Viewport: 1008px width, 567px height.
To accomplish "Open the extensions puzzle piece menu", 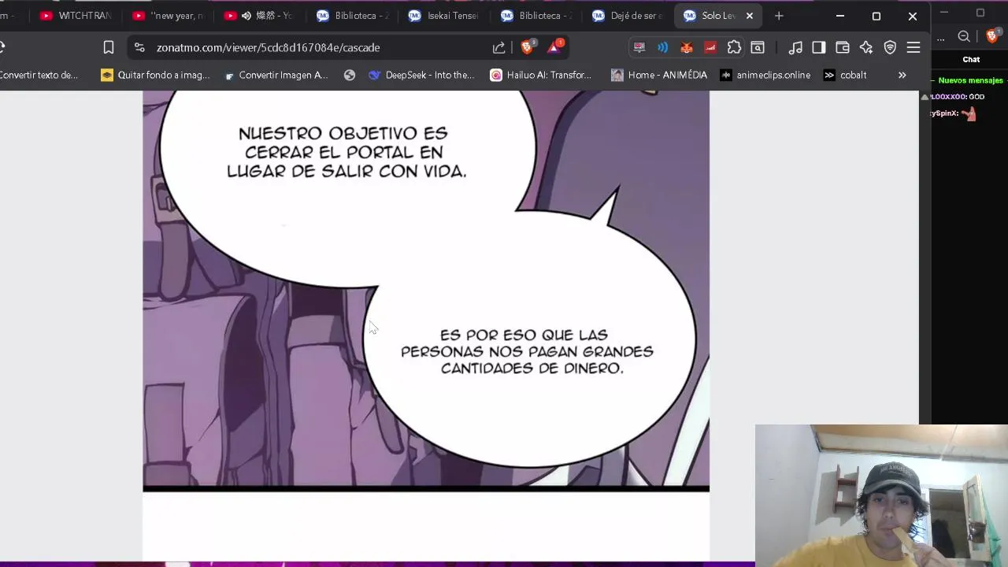I will [734, 47].
